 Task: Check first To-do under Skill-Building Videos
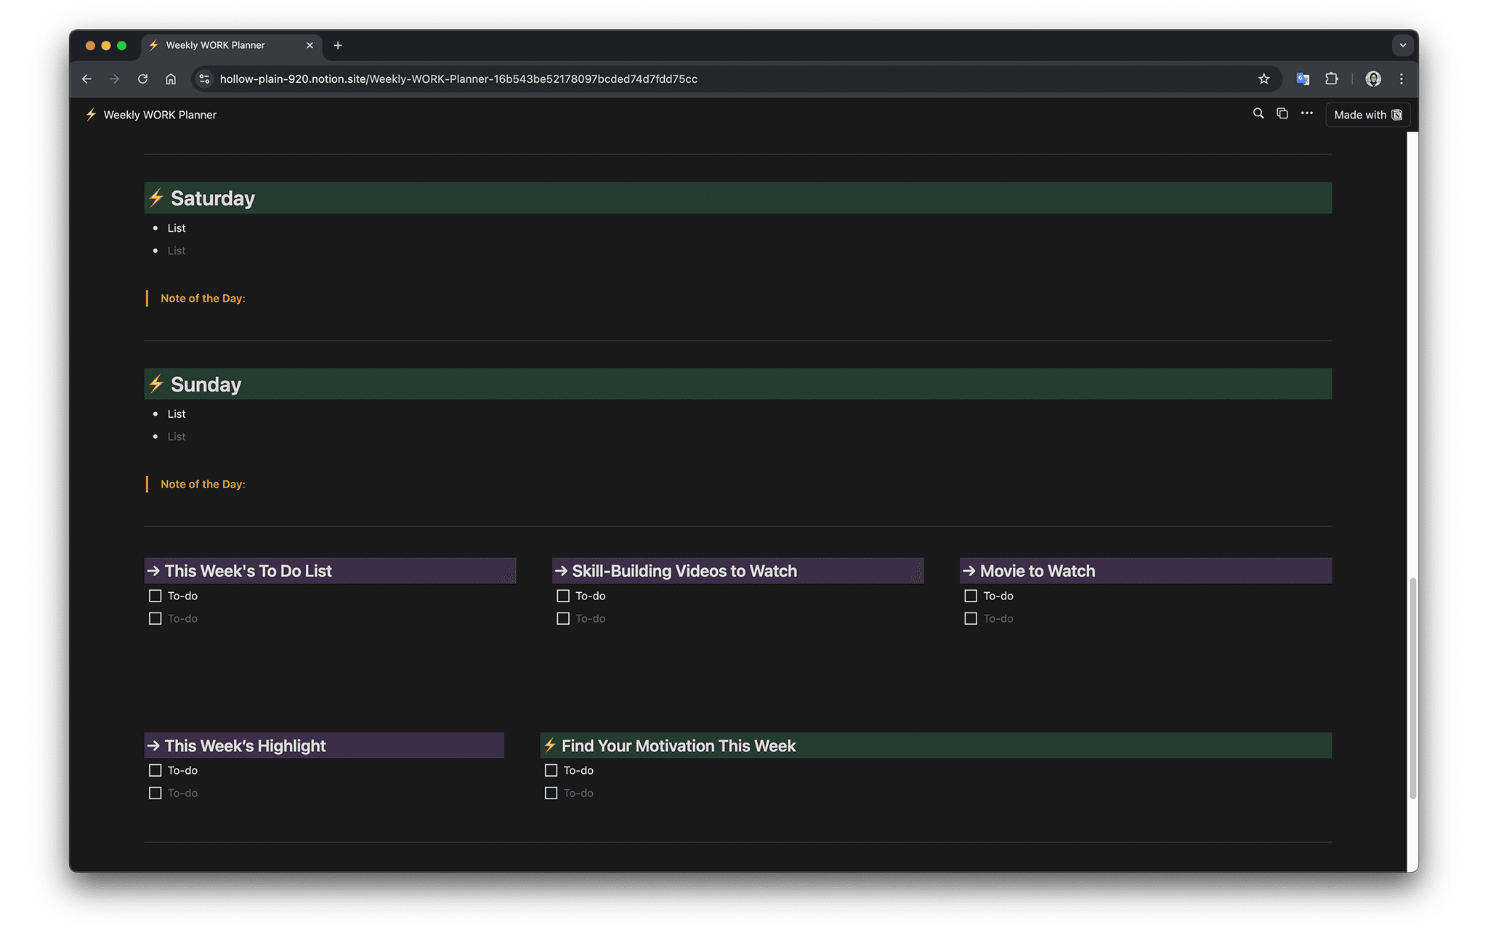(x=562, y=596)
